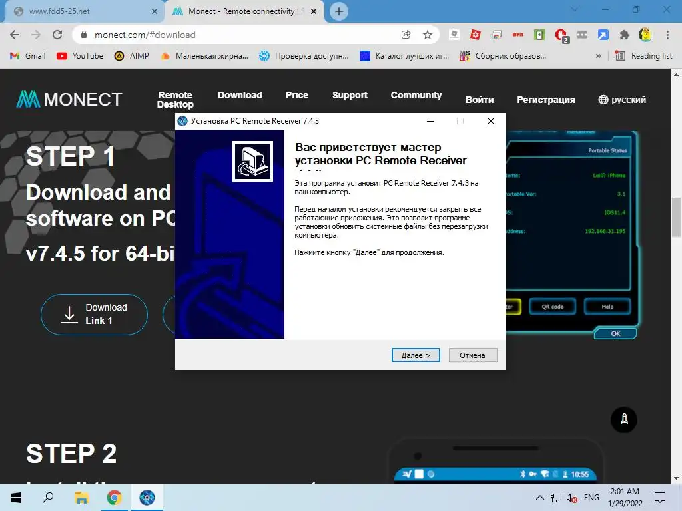The height and width of the screenshot is (511, 682).
Task: Click the muted volume tray icon
Action: [x=572, y=498]
